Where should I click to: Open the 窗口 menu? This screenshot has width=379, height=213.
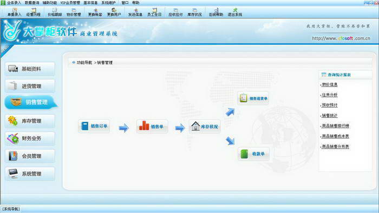[125, 3]
